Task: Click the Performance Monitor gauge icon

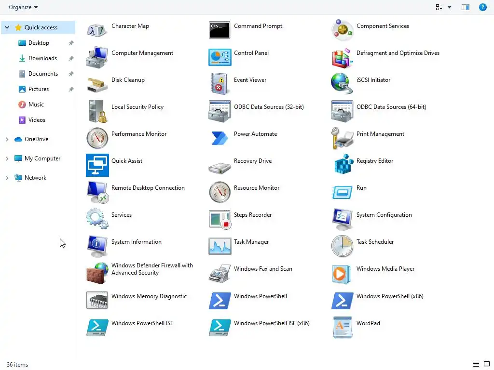Action: pyautogui.click(x=97, y=138)
